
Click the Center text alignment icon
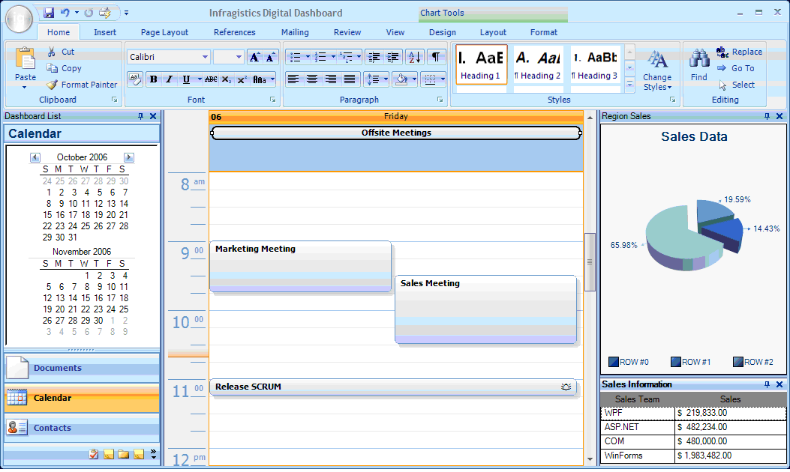point(312,79)
